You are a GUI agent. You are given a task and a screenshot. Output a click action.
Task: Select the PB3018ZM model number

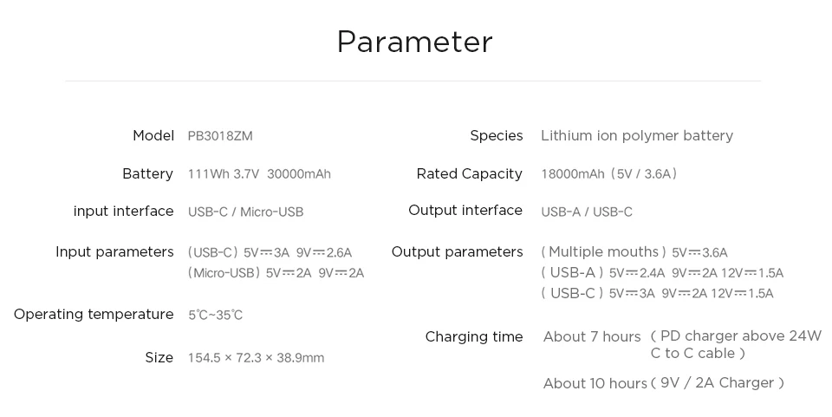[220, 136]
